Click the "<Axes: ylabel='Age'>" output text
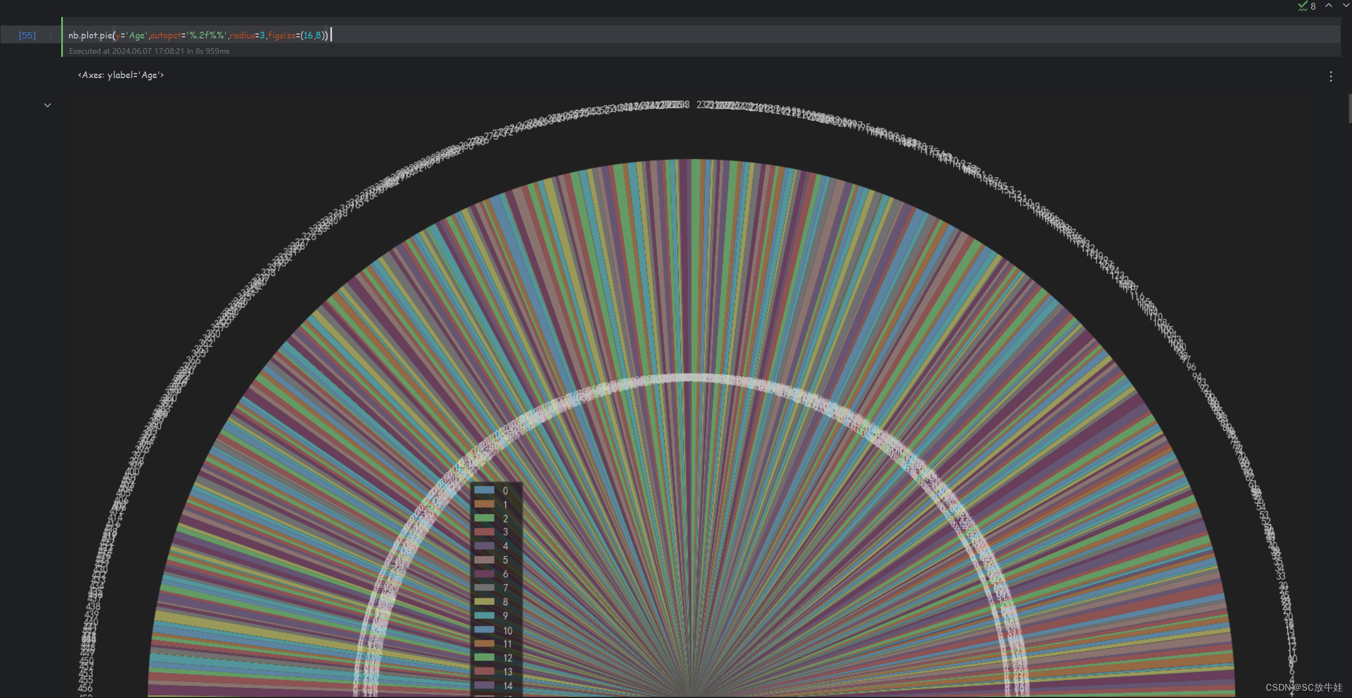This screenshot has width=1352, height=698. pos(121,75)
